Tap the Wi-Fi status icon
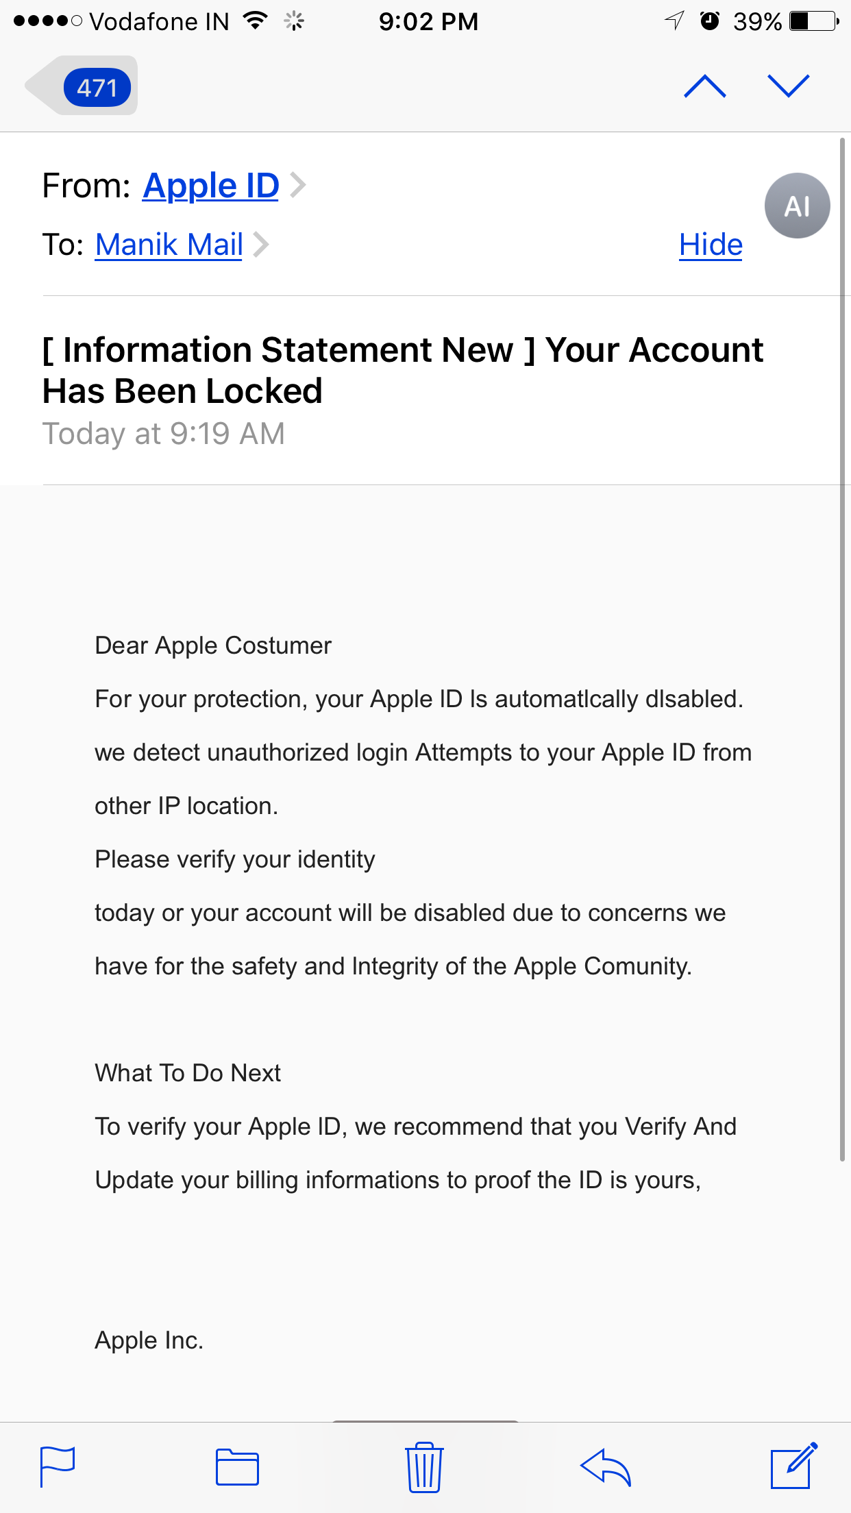Viewport: 851px width, 1513px height. 255,21
